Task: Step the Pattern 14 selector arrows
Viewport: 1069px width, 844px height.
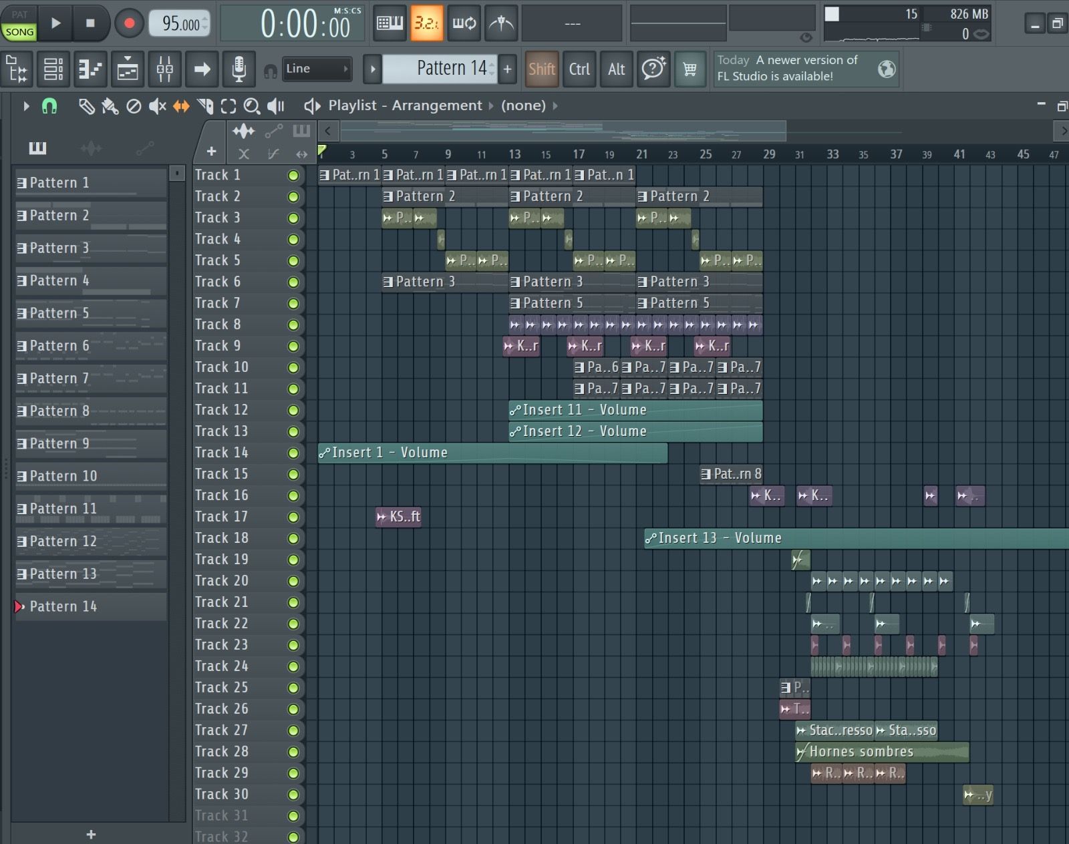Action: [492, 69]
